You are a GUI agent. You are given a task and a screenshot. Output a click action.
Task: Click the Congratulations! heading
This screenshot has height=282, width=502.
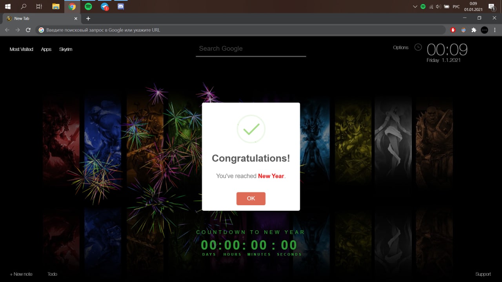pos(251,158)
